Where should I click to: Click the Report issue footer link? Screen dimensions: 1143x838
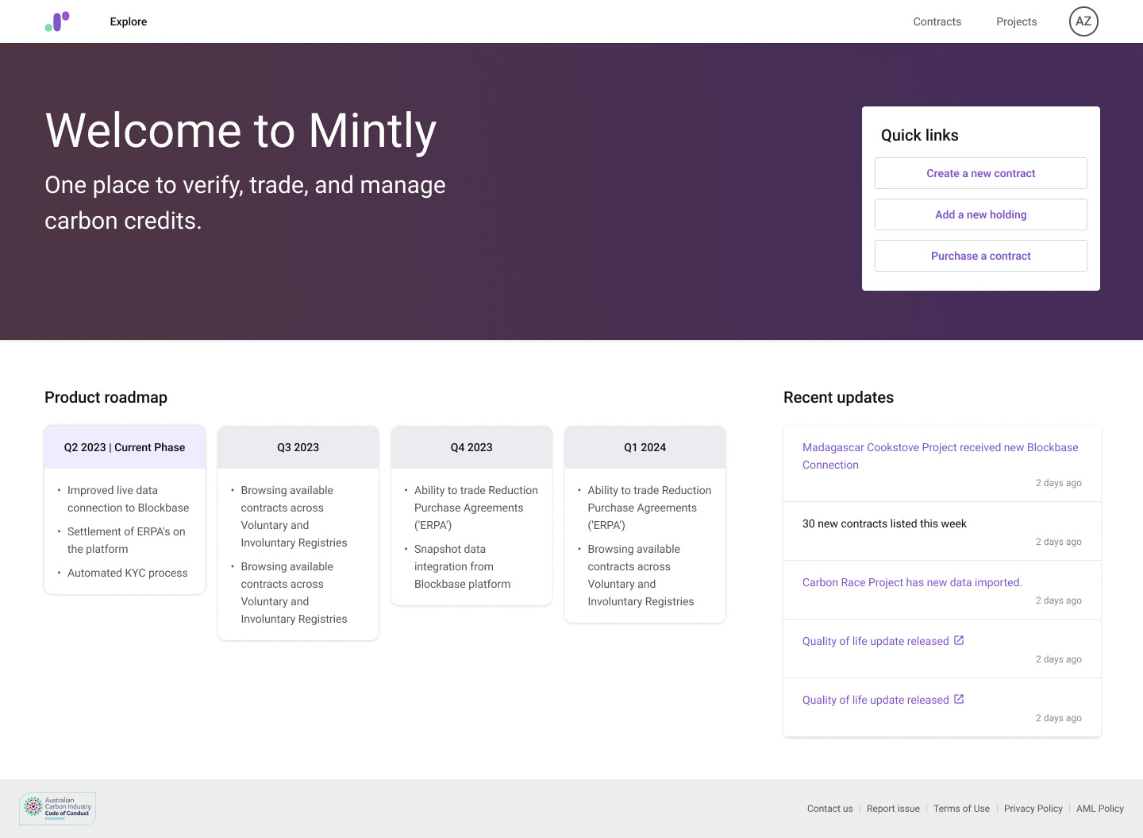click(893, 809)
